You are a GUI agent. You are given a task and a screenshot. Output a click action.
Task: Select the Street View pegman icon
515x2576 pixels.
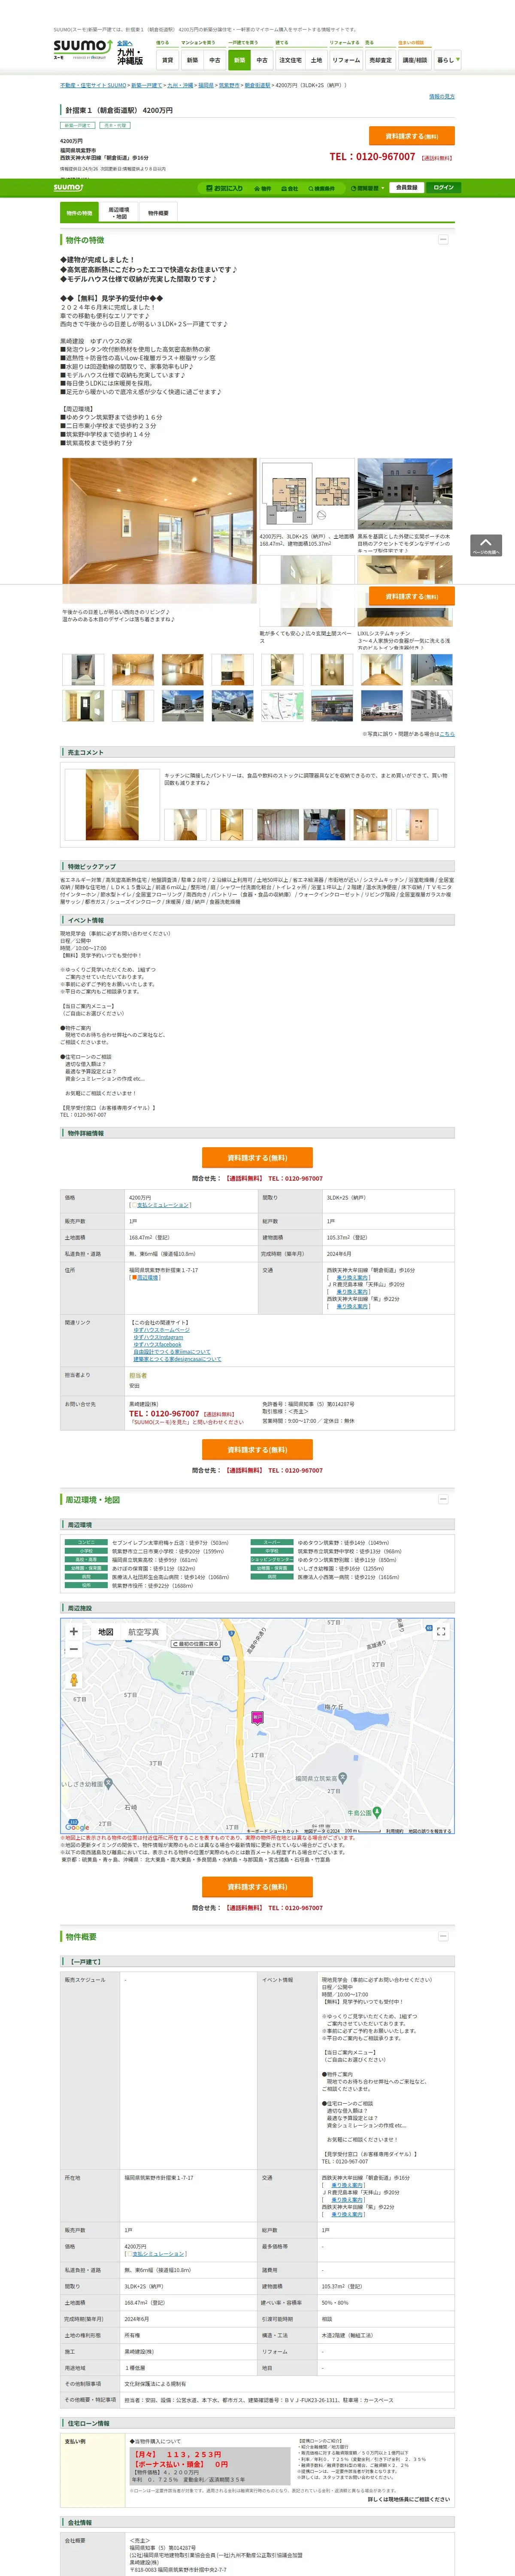pos(73,1680)
